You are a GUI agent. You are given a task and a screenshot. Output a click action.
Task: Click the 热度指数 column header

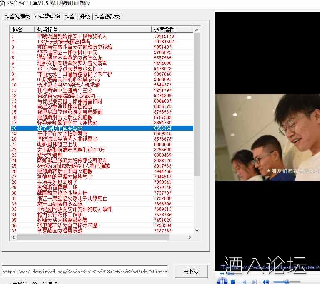tap(172, 30)
